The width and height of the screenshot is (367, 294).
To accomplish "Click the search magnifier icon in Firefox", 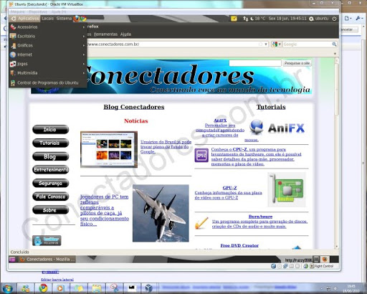I will (x=334, y=44).
